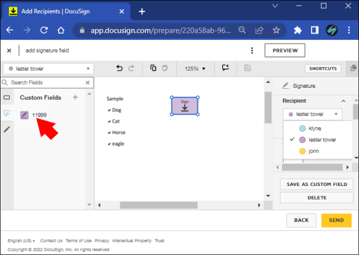The image size is (359, 255).
Task: Choose klyne as recipient
Action: pyautogui.click(x=318, y=128)
